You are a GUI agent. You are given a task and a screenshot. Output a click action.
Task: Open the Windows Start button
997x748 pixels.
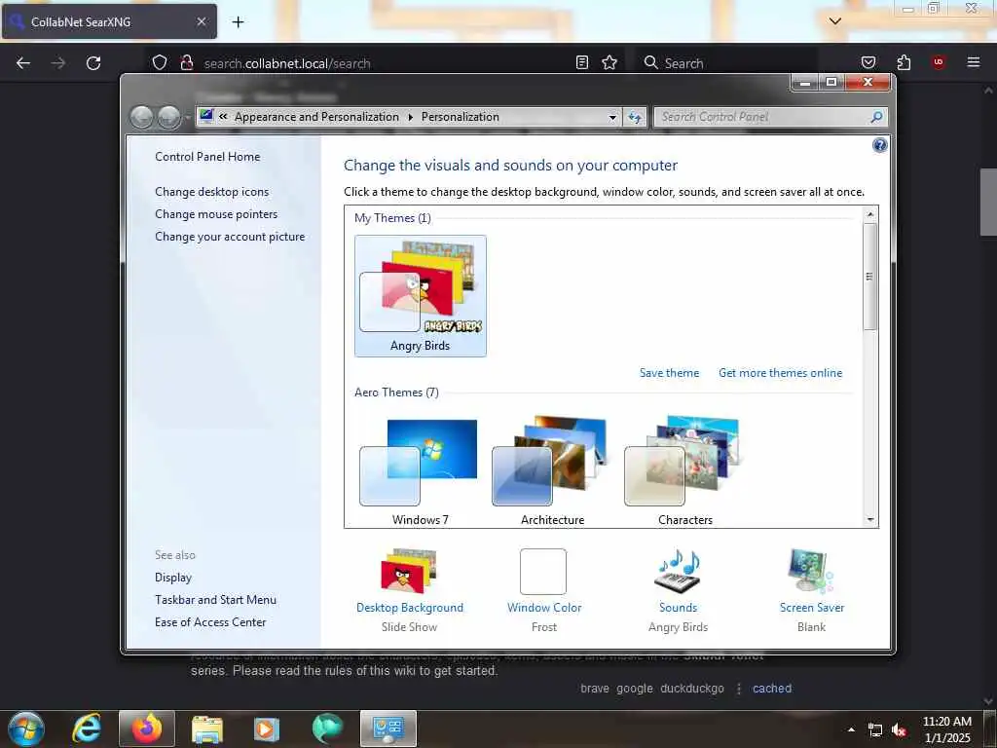[x=26, y=729]
